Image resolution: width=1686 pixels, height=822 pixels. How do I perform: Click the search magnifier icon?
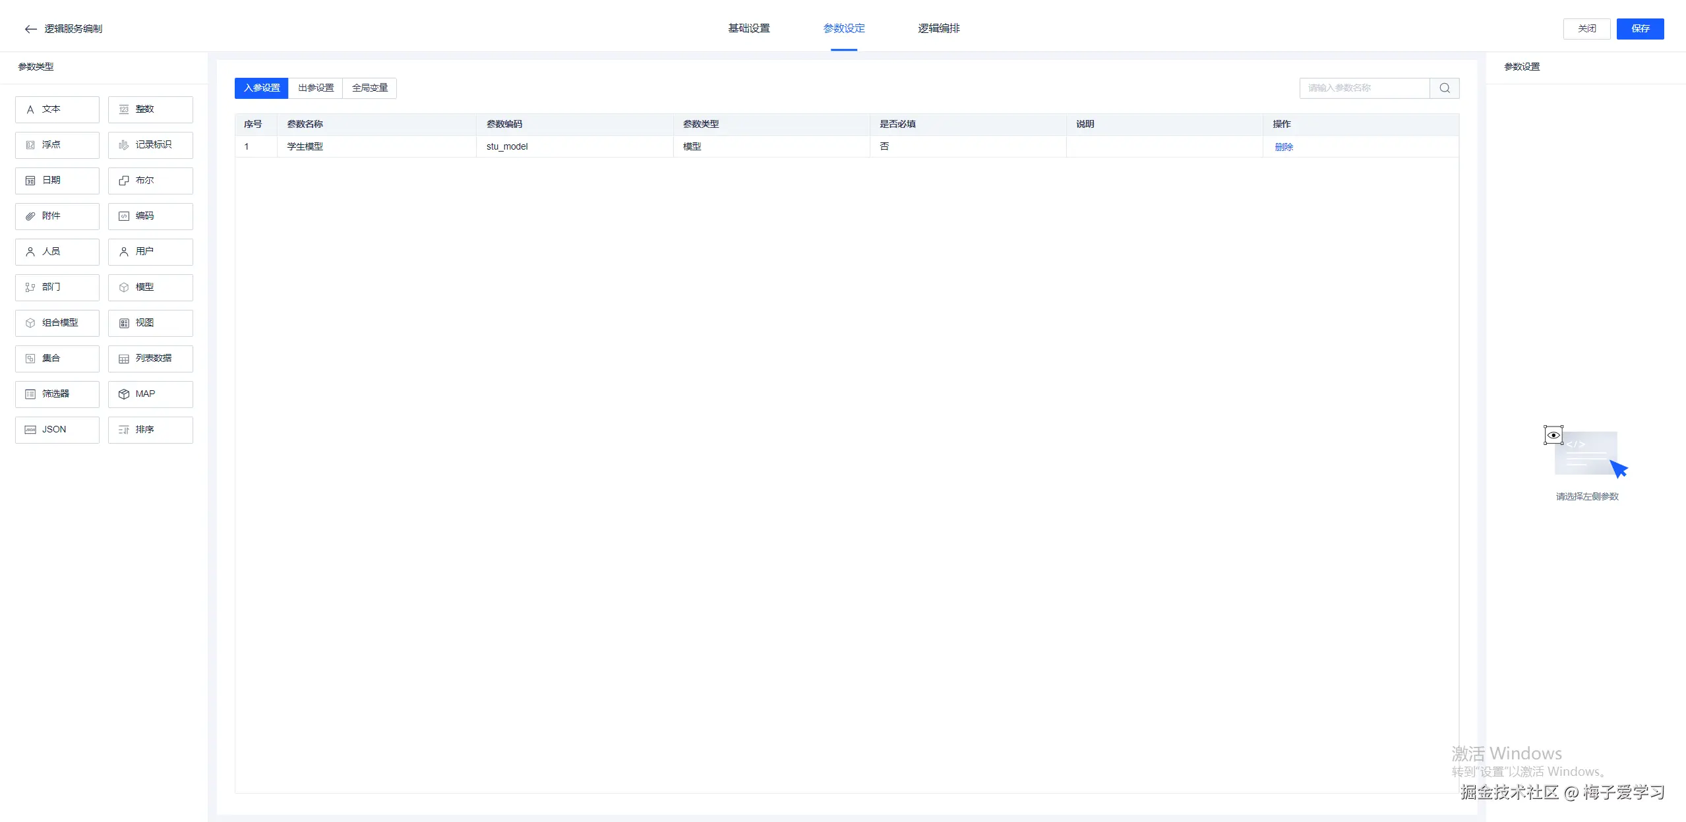[1444, 88]
